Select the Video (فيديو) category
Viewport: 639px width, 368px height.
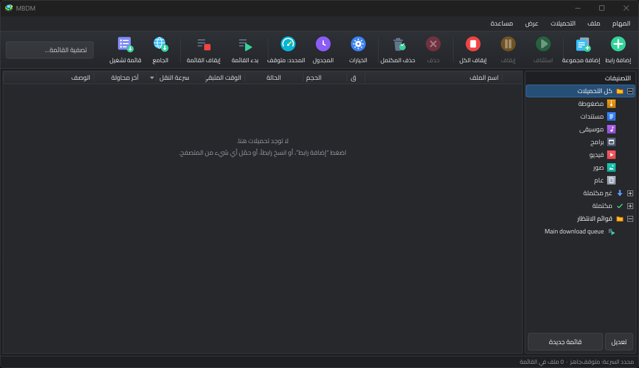(x=580, y=155)
